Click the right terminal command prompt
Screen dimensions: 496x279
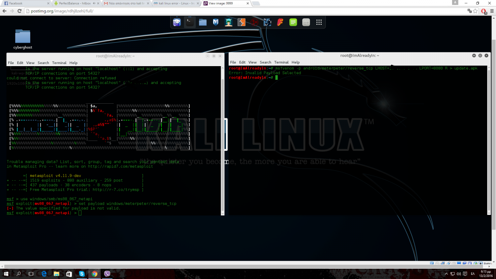click(253, 77)
